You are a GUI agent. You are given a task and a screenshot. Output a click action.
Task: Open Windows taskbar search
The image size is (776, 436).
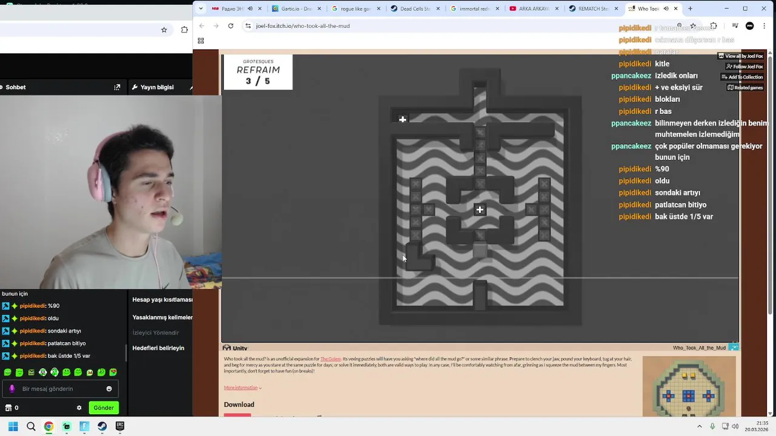tap(31, 426)
